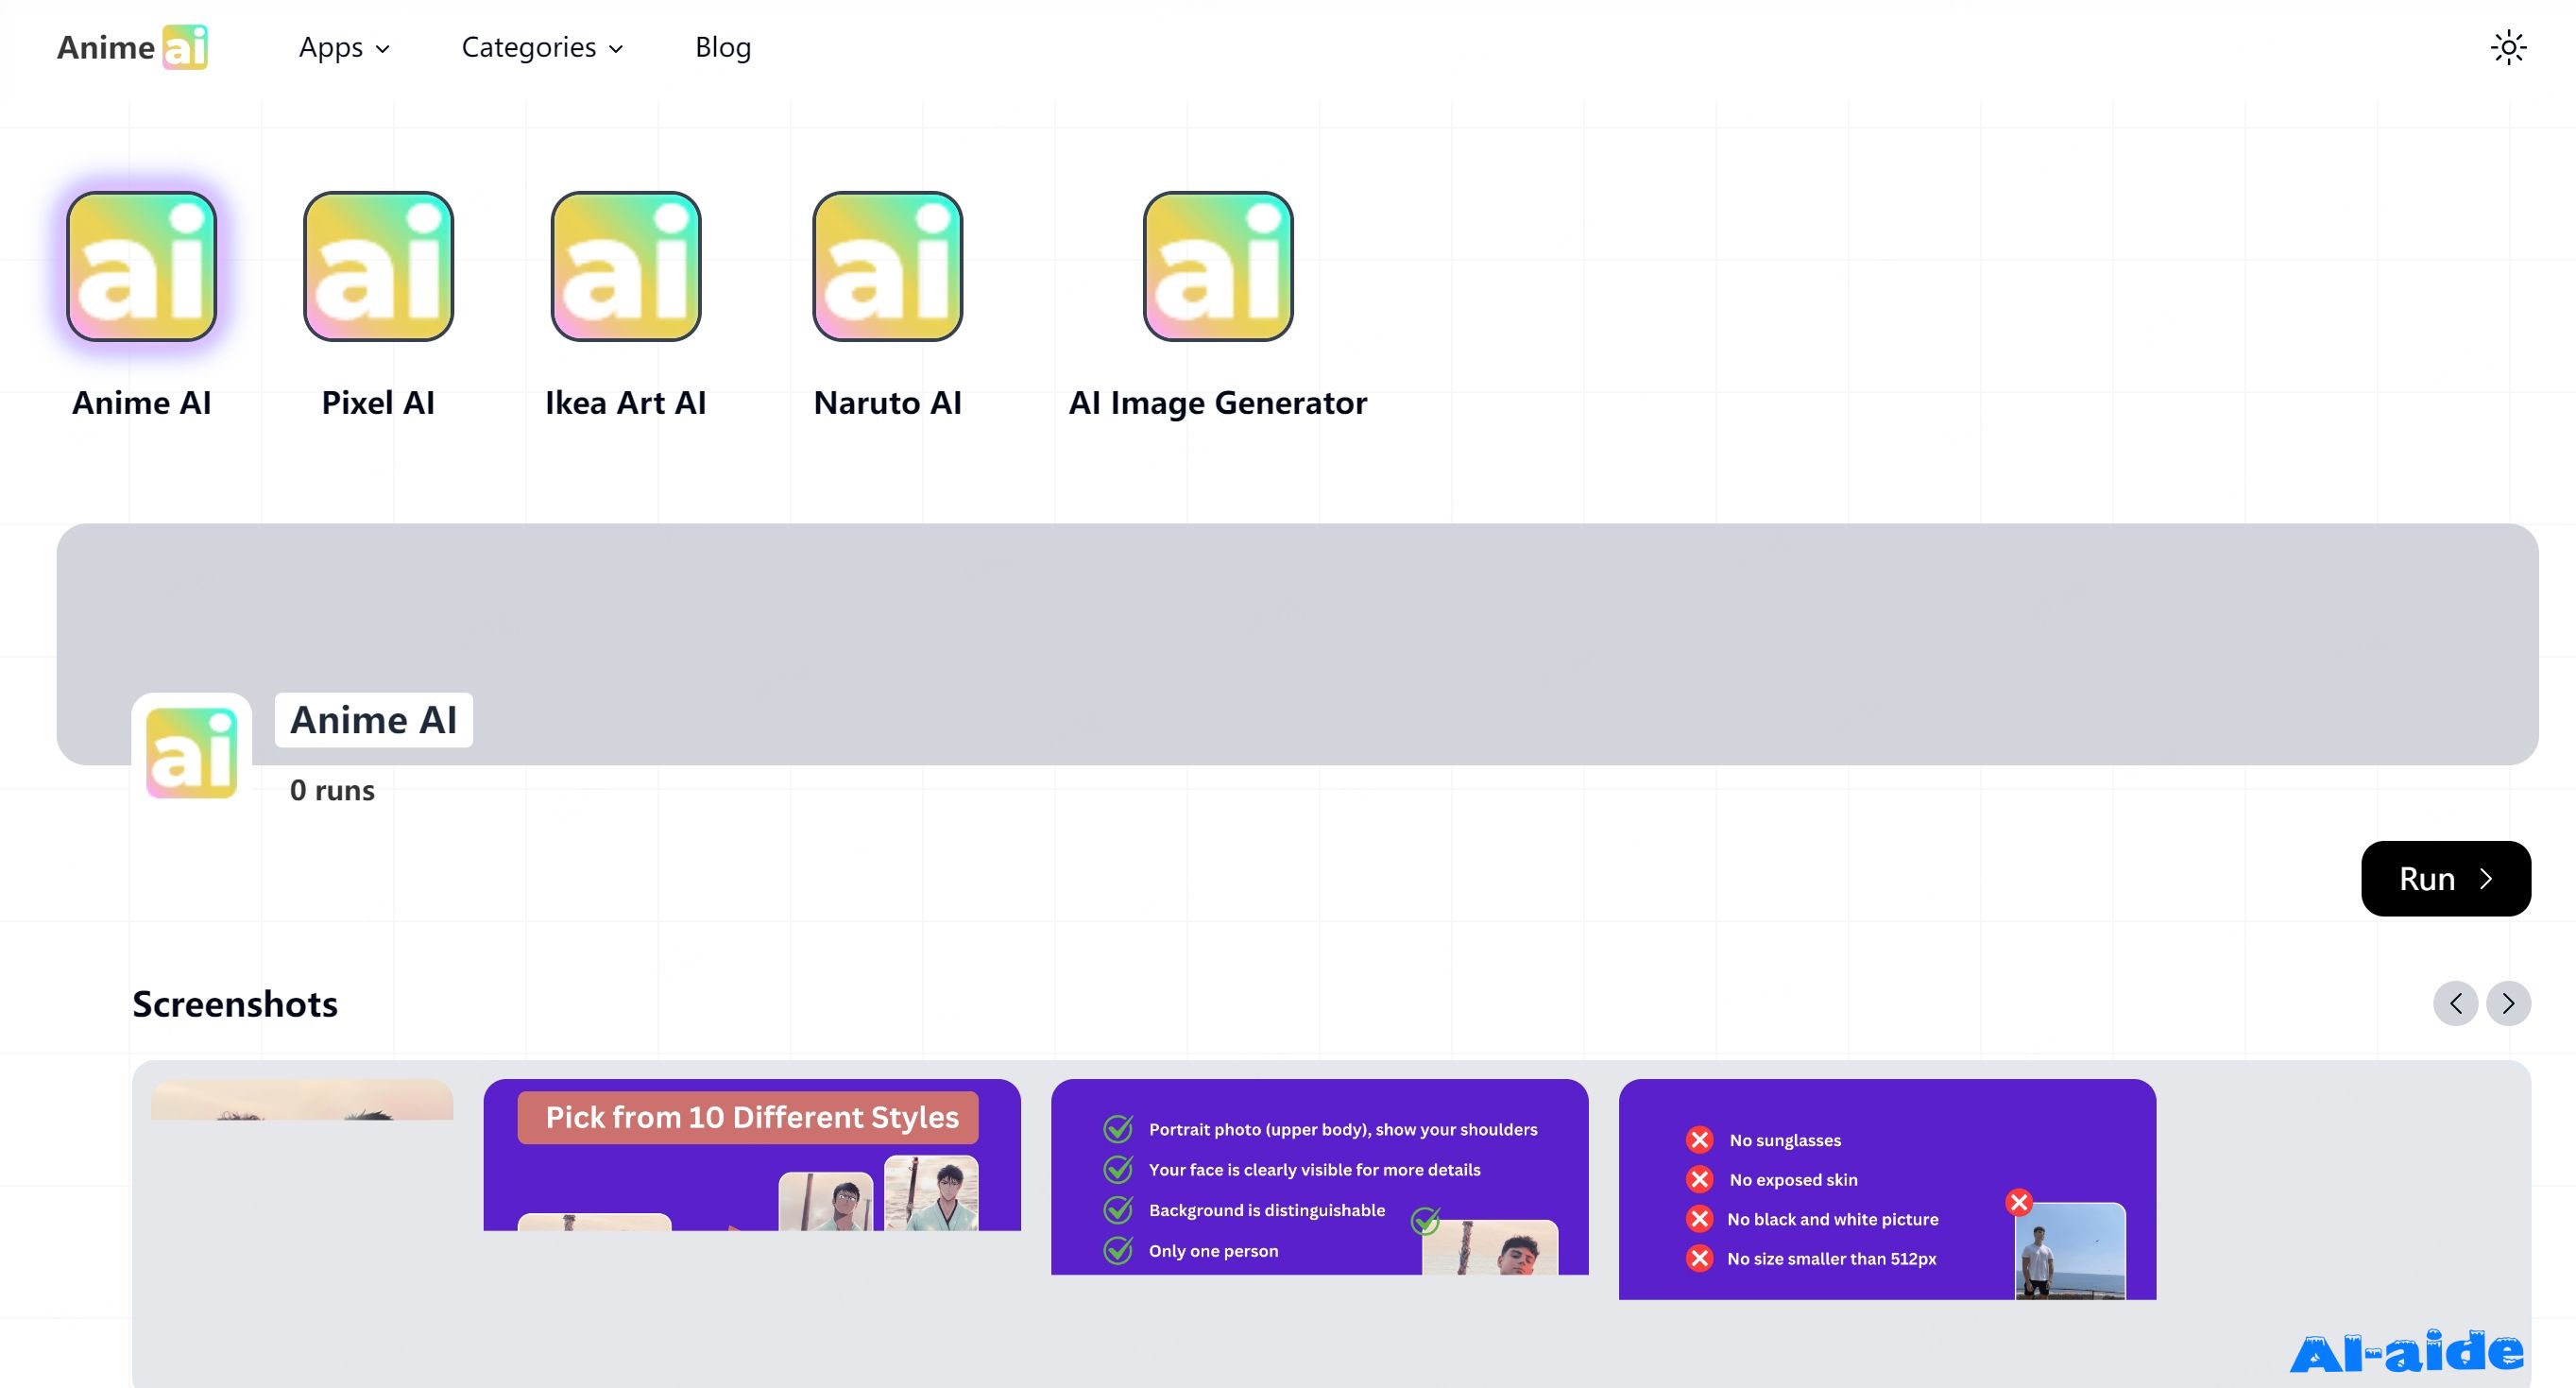
Task: Select the AI Image Generator app icon
Action: click(x=1218, y=266)
